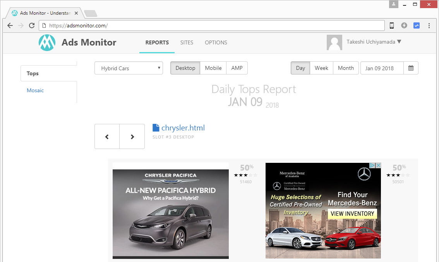Click the blue checkmark extension icon
The width and height of the screenshot is (439, 262).
point(417,26)
